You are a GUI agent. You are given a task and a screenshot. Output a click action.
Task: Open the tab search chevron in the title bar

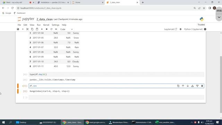click(x=199, y=2)
